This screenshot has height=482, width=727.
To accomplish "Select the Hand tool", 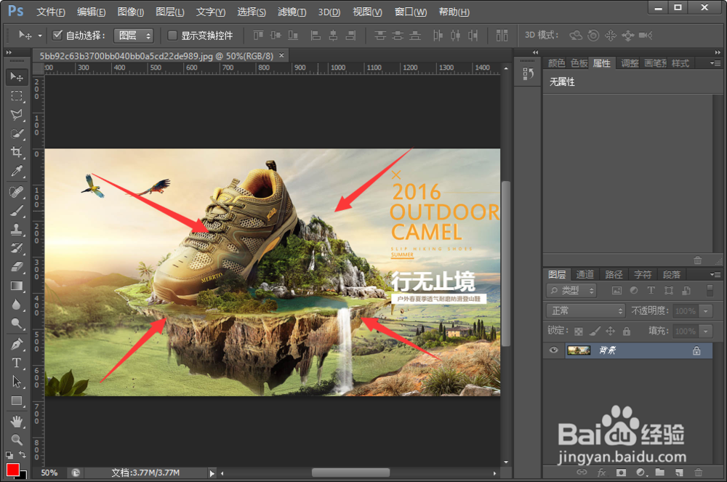I will 17,421.
